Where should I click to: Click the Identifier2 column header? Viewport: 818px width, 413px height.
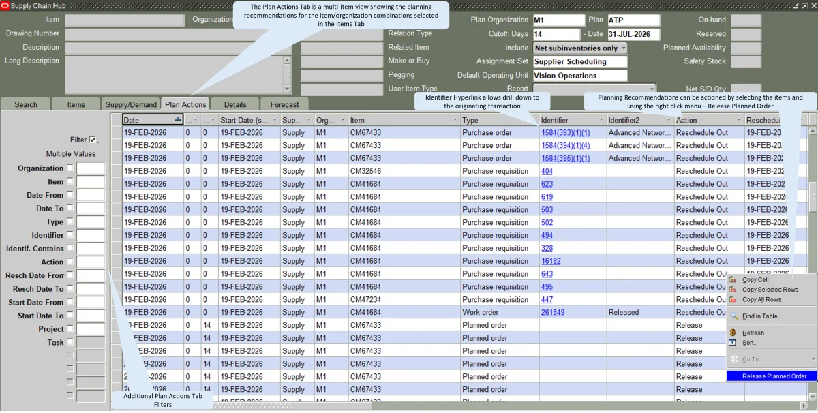640,120
